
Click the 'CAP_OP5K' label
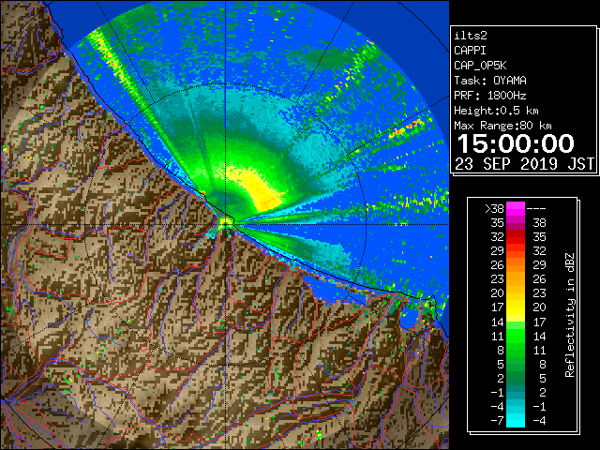[x=480, y=66]
